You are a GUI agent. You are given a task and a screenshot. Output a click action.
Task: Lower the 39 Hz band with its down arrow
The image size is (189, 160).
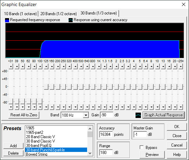17,107
